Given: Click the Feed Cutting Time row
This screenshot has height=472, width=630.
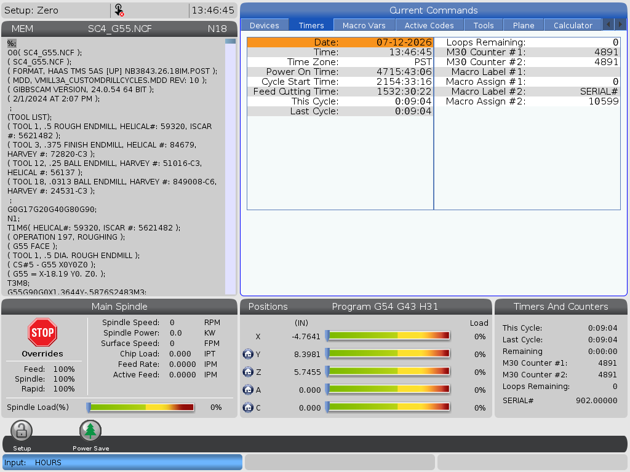Looking at the screenshot, I should pos(340,92).
